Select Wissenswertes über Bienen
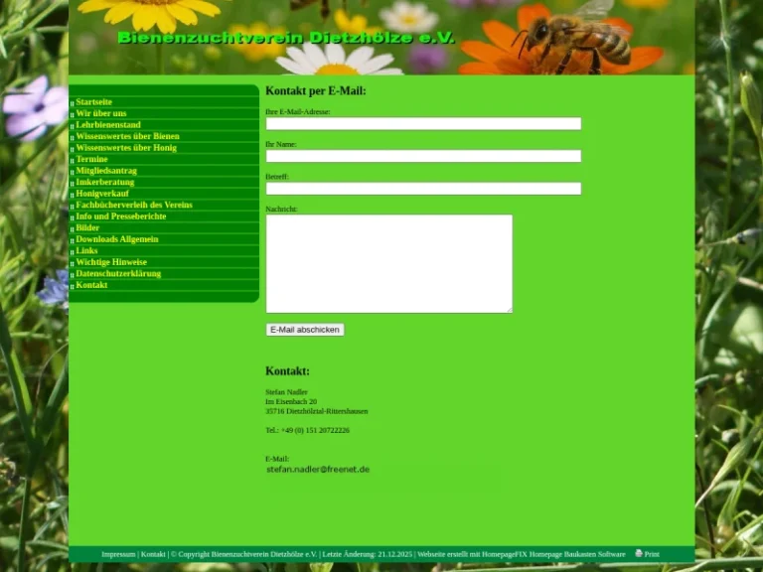Screen dimensions: 763x572 point(127,136)
